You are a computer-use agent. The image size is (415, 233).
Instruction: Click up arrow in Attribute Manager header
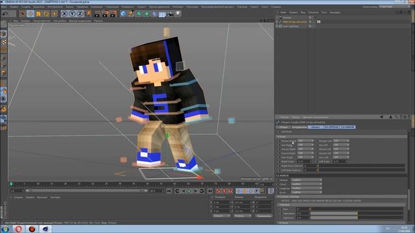point(390,116)
